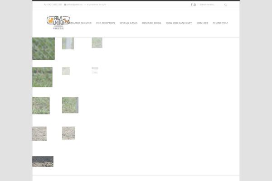The width and height of the screenshot is (272, 181).
Task: Open the chain-link fence thumbnail
Action: [x=44, y=49]
